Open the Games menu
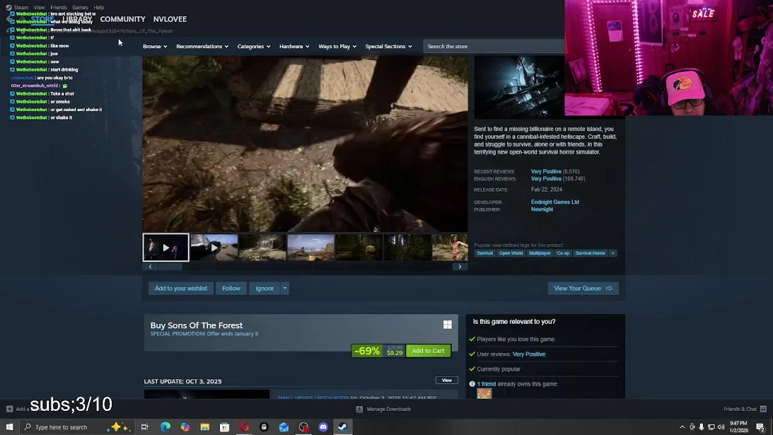 [x=80, y=7]
